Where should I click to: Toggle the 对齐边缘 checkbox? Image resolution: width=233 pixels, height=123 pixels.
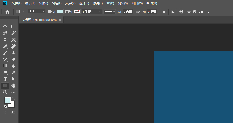(x=194, y=12)
